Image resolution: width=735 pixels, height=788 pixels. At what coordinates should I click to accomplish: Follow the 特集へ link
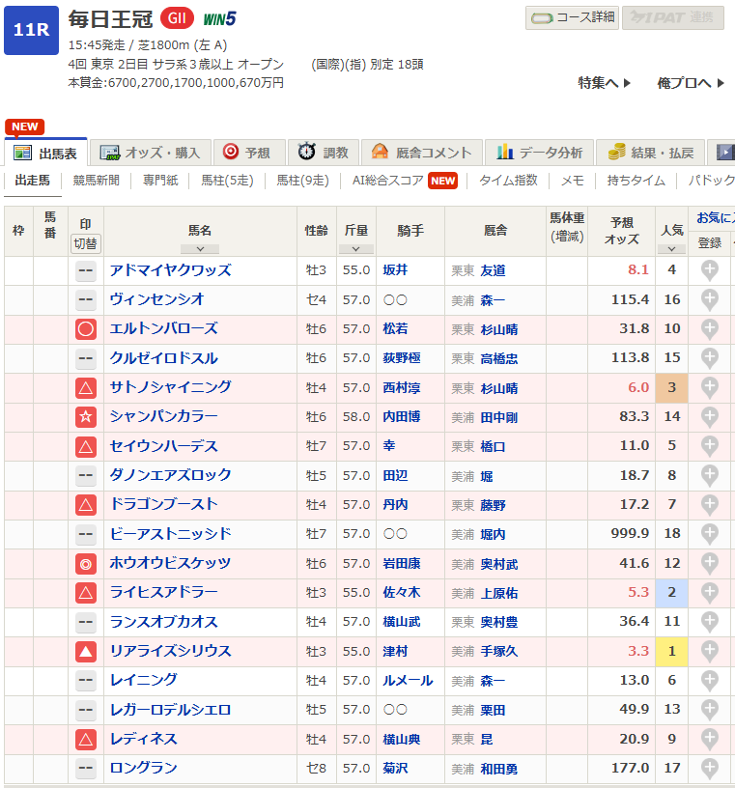point(604,83)
